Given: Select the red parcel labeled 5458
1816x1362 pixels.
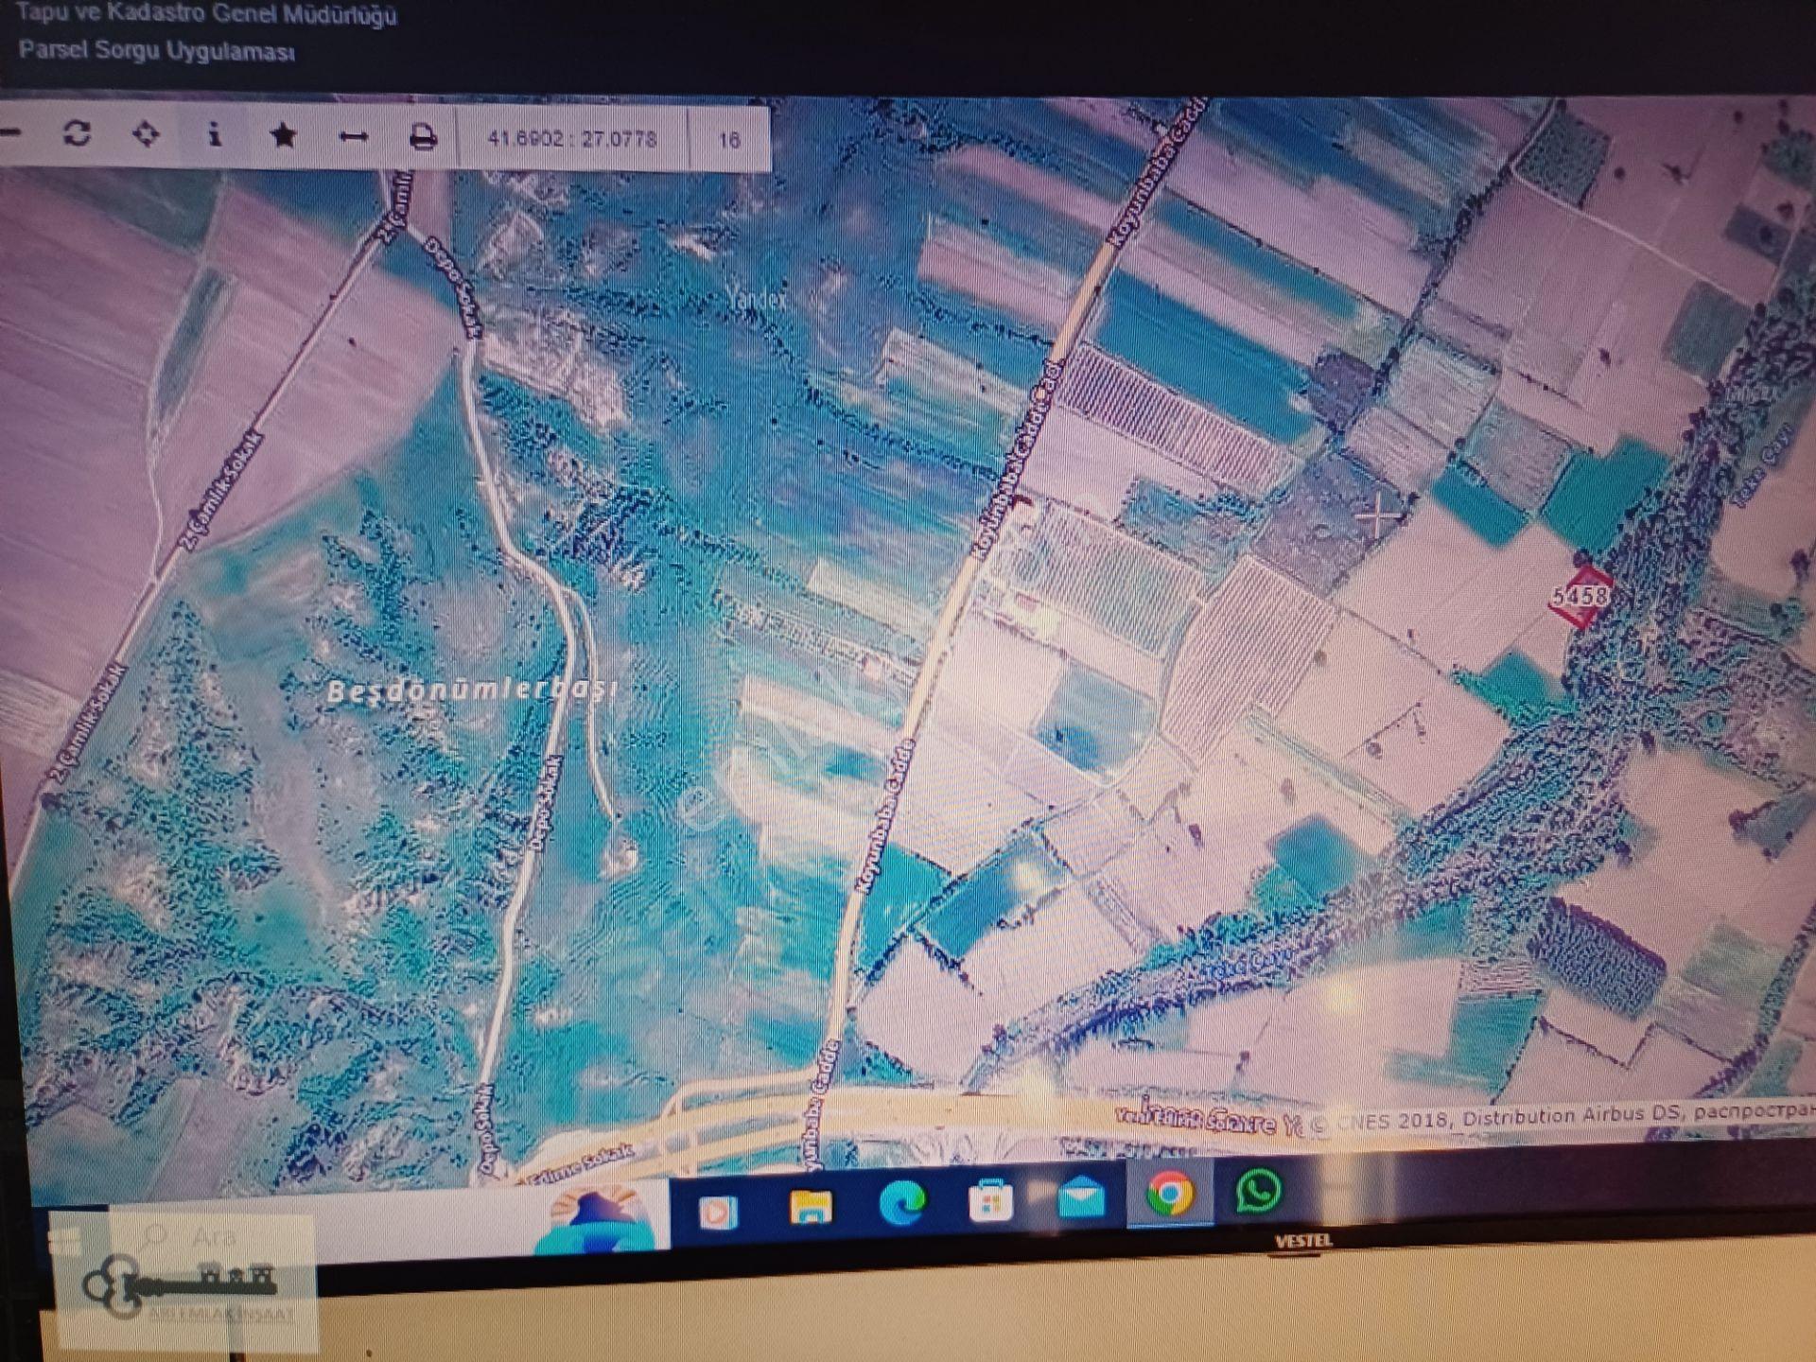Looking at the screenshot, I should pos(1580,596).
